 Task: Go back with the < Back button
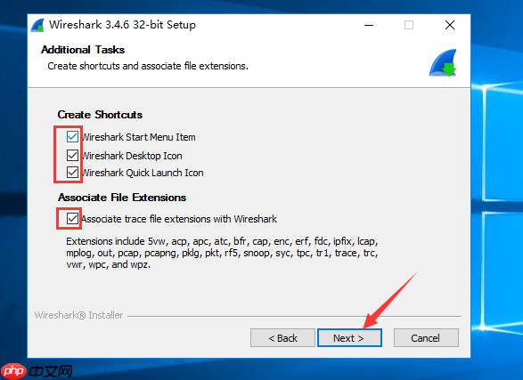pyautogui.click(x=282, y=338)
